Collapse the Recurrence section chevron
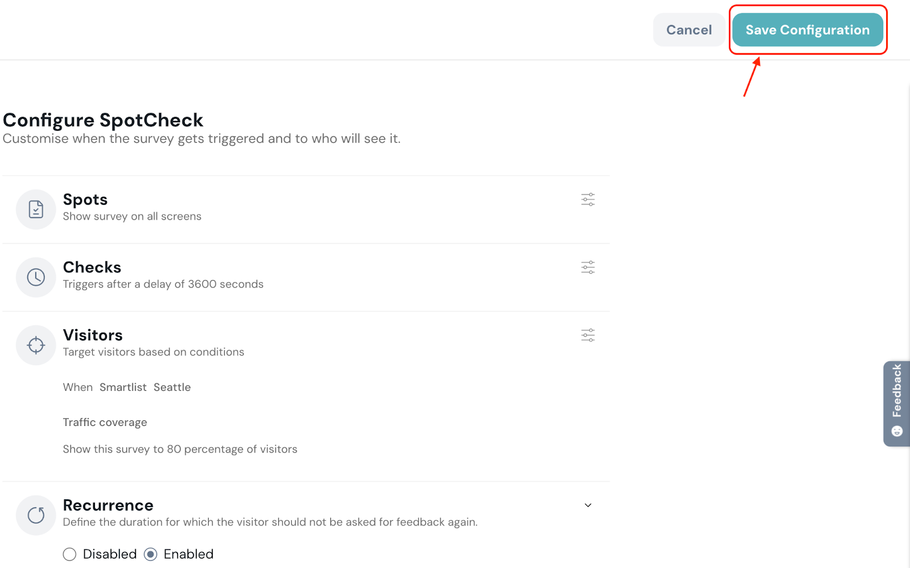910x568 pixels. (588, 506)
